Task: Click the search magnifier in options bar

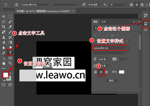Action: click(x=147, y=5)
